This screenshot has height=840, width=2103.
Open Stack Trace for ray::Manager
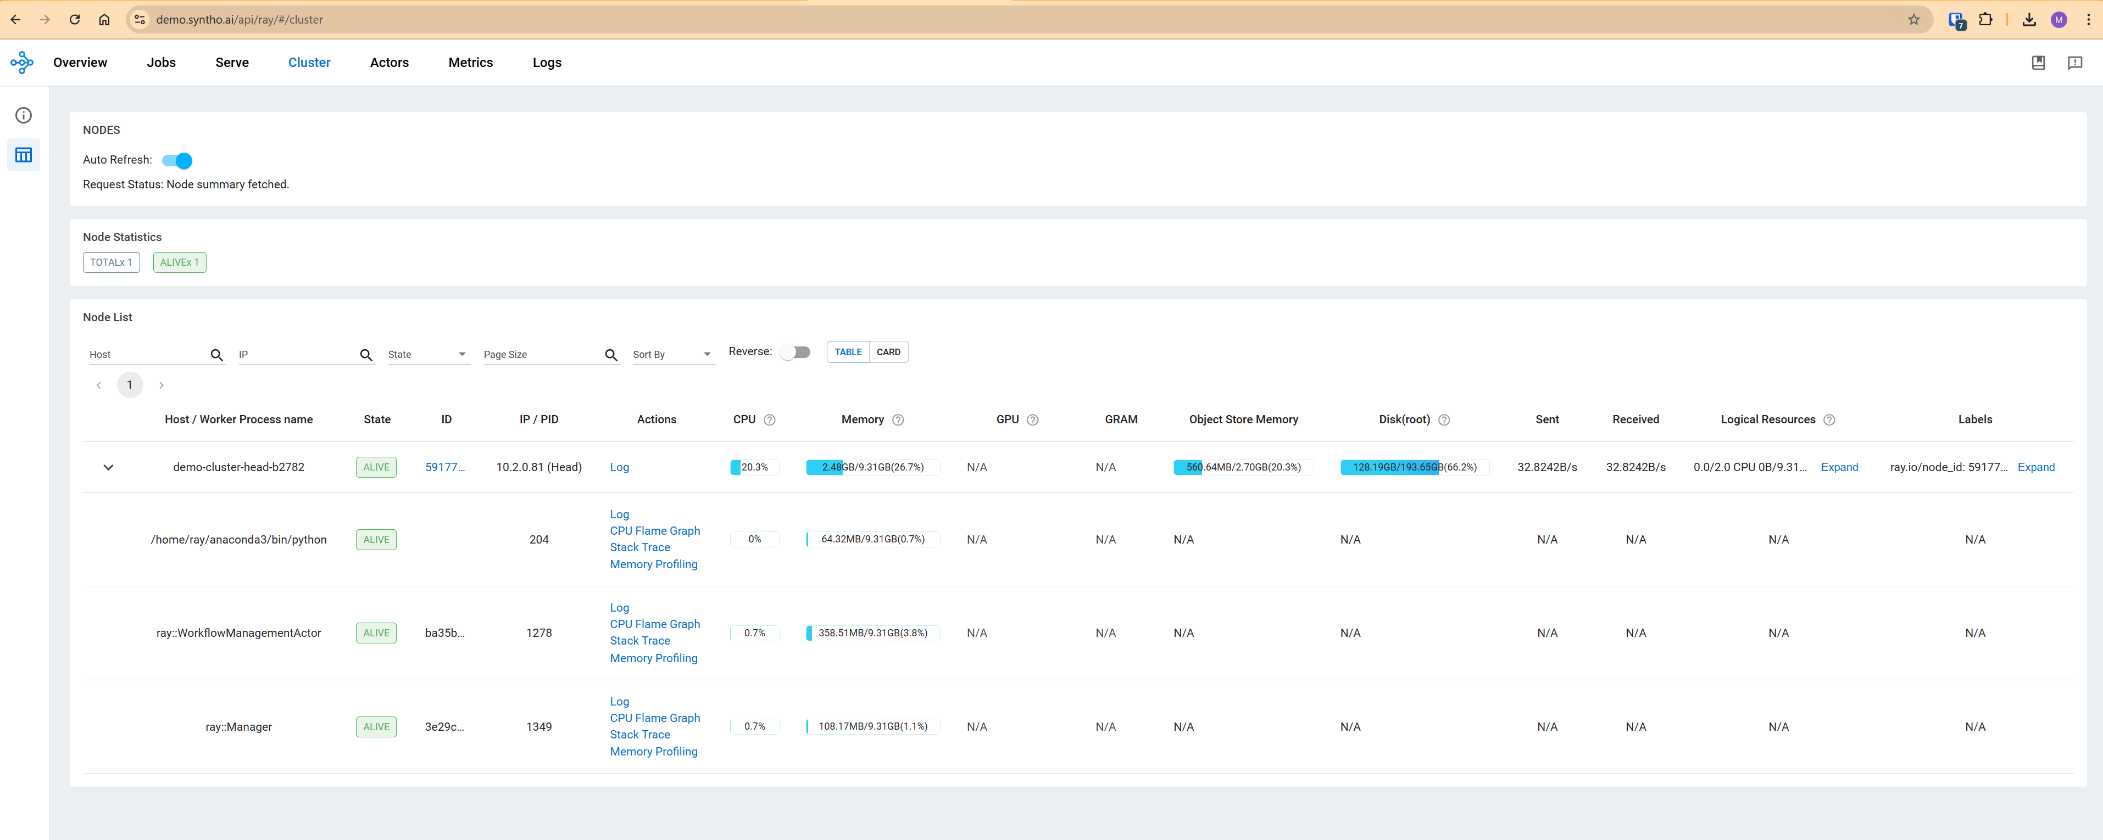[x=639, y=735]
